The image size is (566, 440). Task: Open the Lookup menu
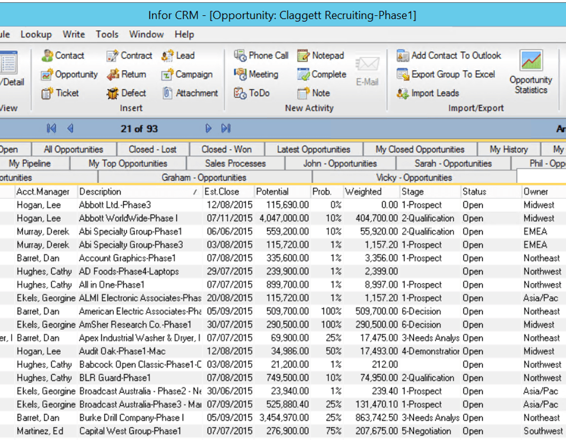tap(36, 34)
